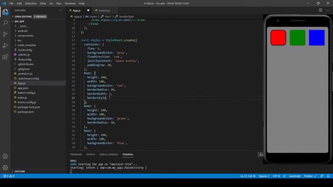The width and height of the screenshot is (333, 187).
Task: Tap the red box in emulator
Action: 278,38
